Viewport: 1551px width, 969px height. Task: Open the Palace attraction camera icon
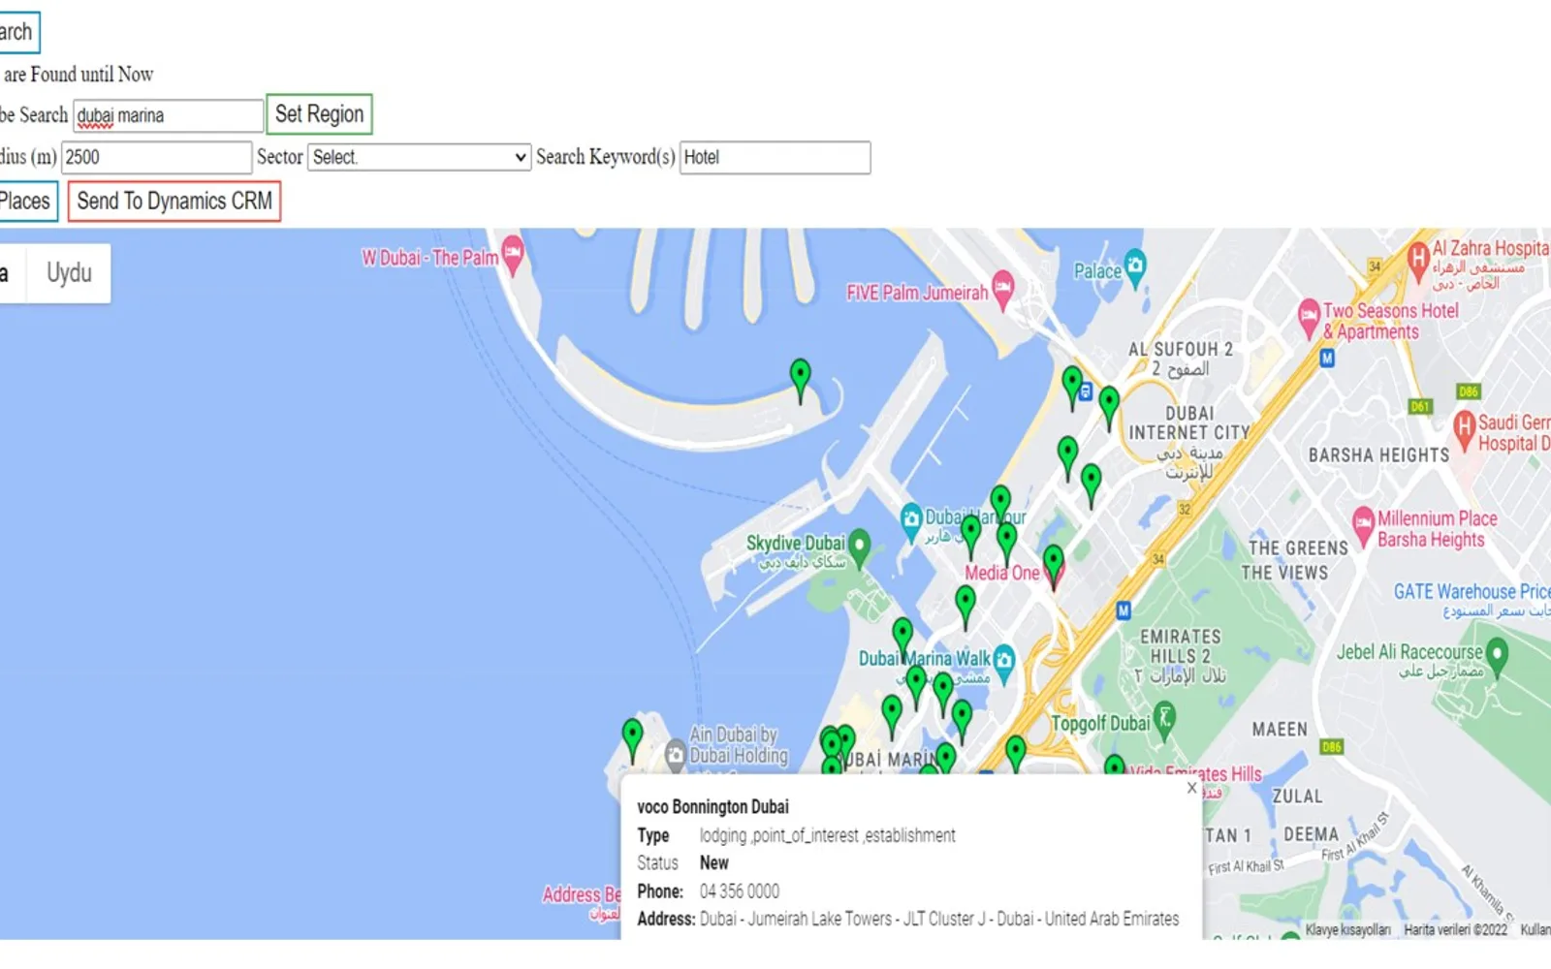pyautogui.click(x=1135, y=267)
